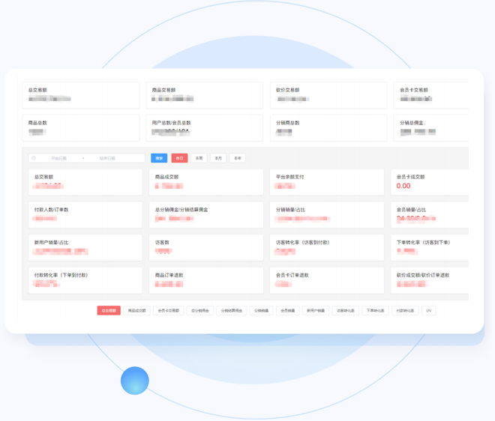Click the 平台余额支付 stat card label

coord(289,177)
